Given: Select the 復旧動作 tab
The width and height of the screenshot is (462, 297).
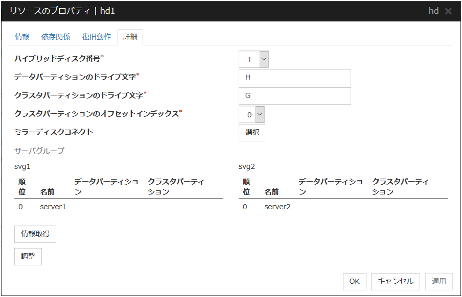Looking at the screenshot, I should click(x=96, y=37).
